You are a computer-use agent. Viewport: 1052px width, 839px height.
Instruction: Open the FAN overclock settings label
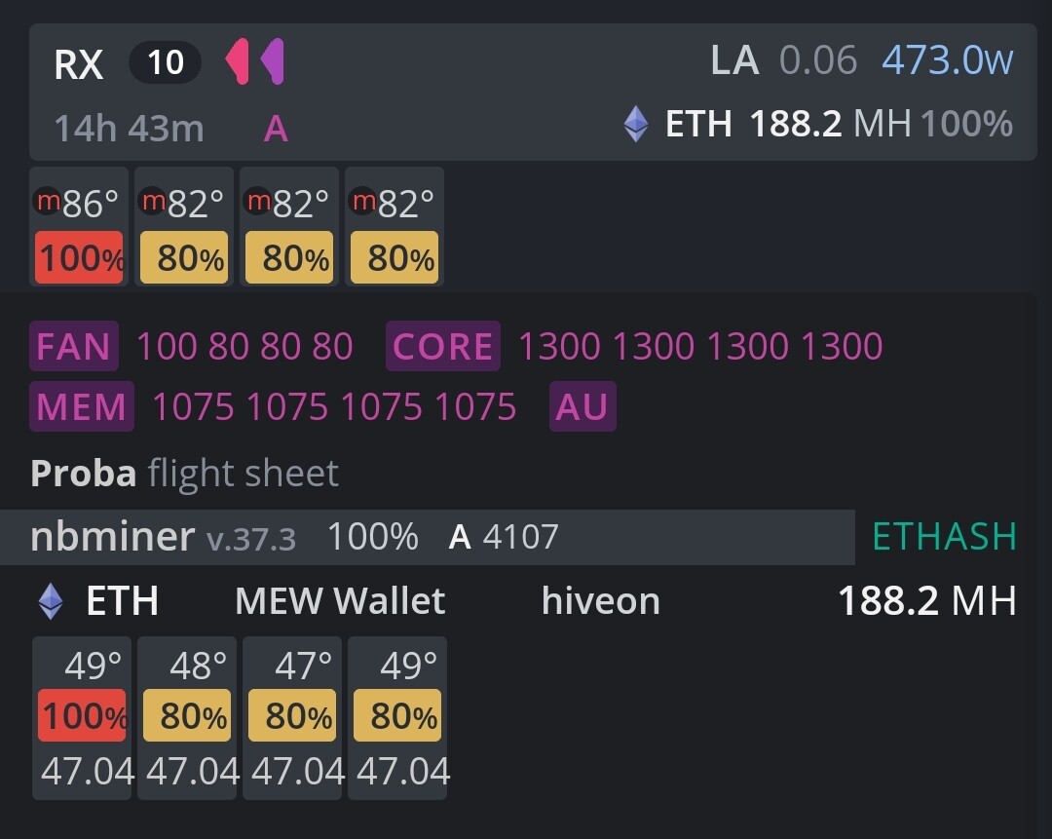[x=74, y=347]
